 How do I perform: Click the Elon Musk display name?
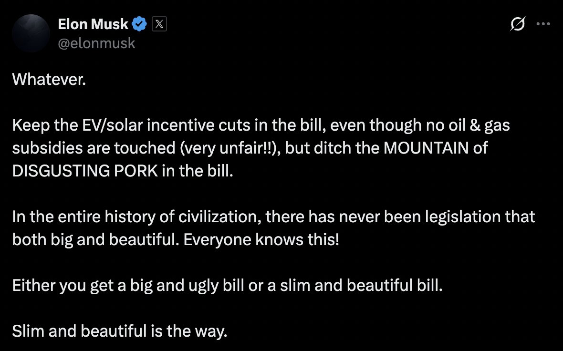[x=93, y=24]
